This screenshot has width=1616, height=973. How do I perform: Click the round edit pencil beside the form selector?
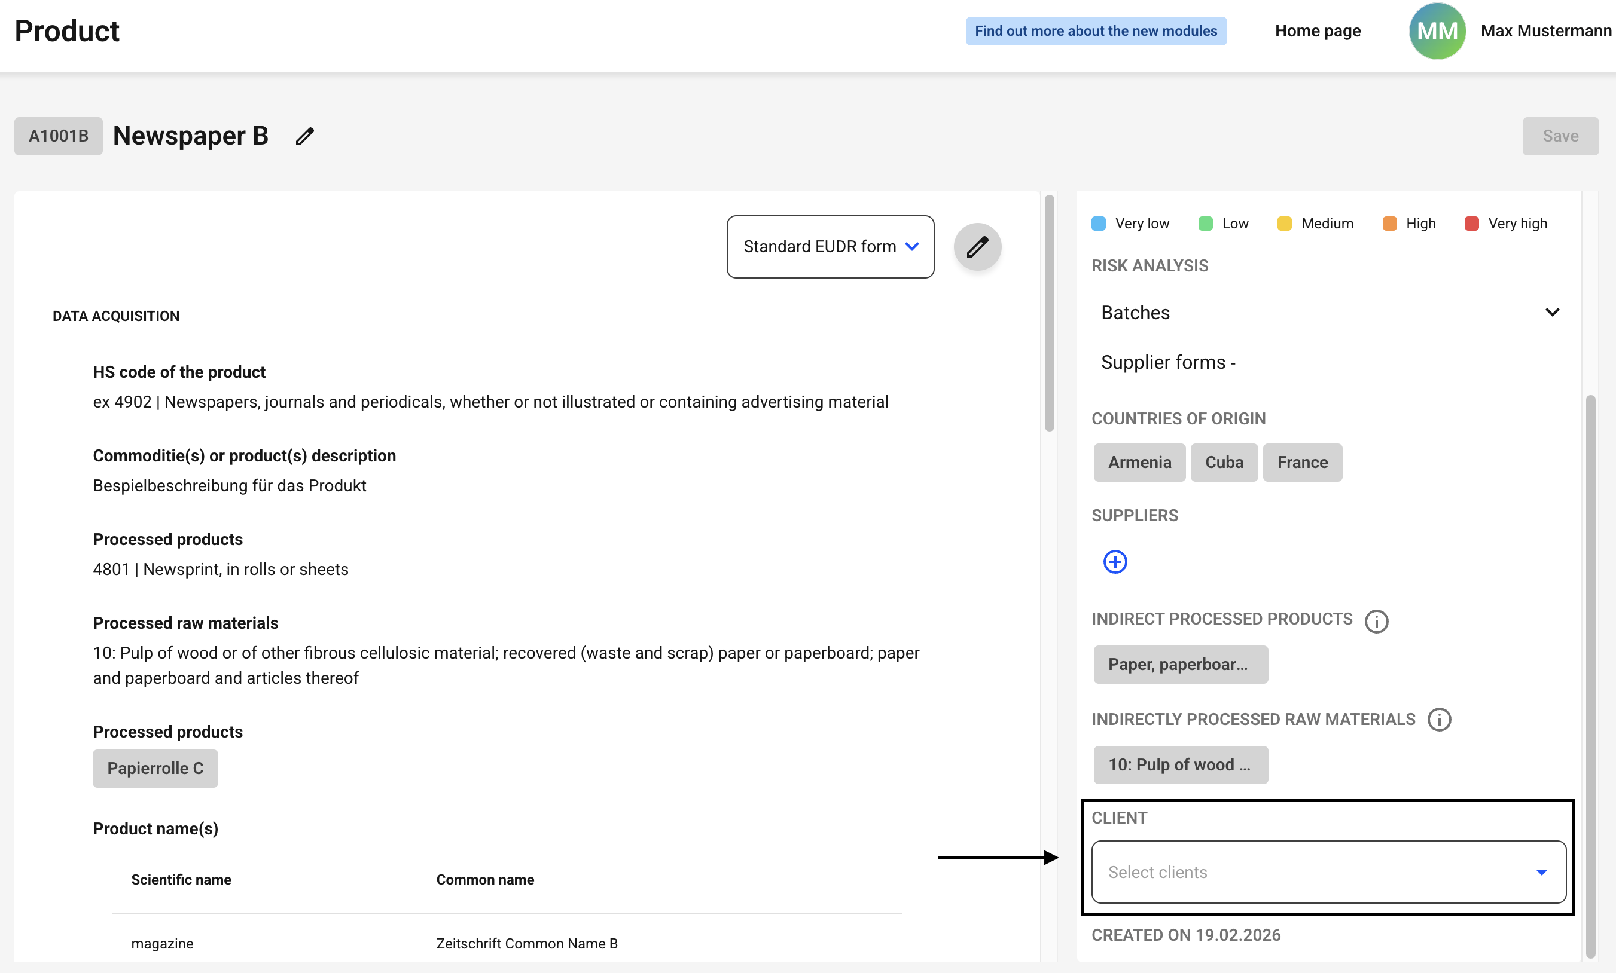977,247
